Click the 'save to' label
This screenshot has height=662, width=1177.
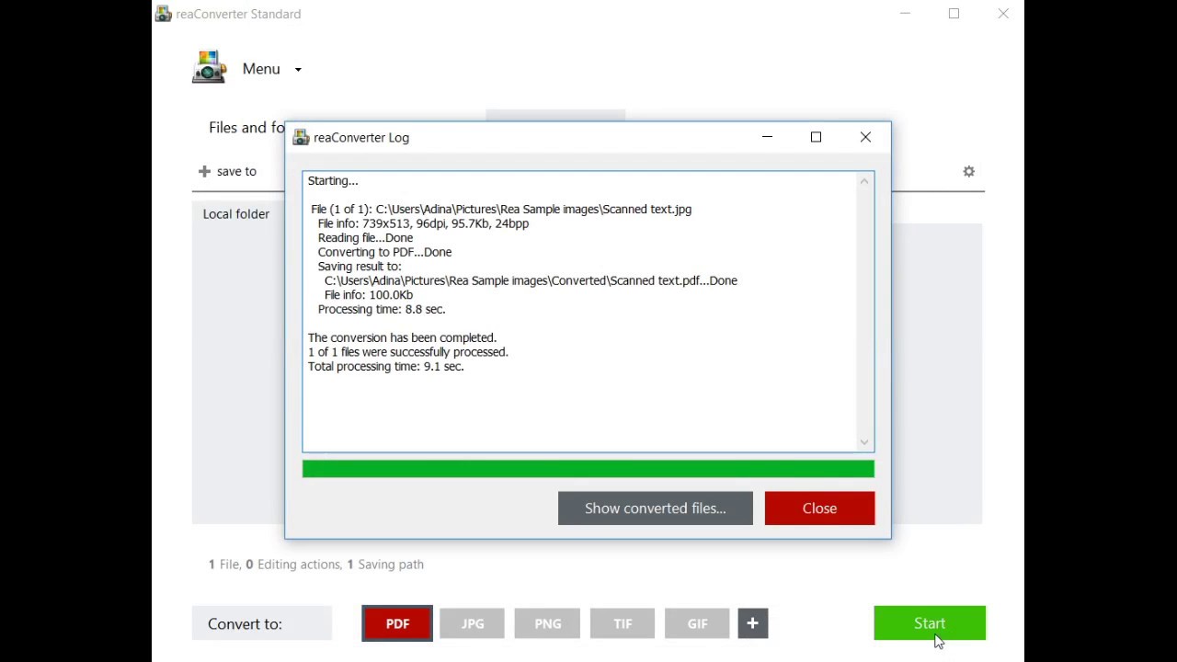coord(237,171)
